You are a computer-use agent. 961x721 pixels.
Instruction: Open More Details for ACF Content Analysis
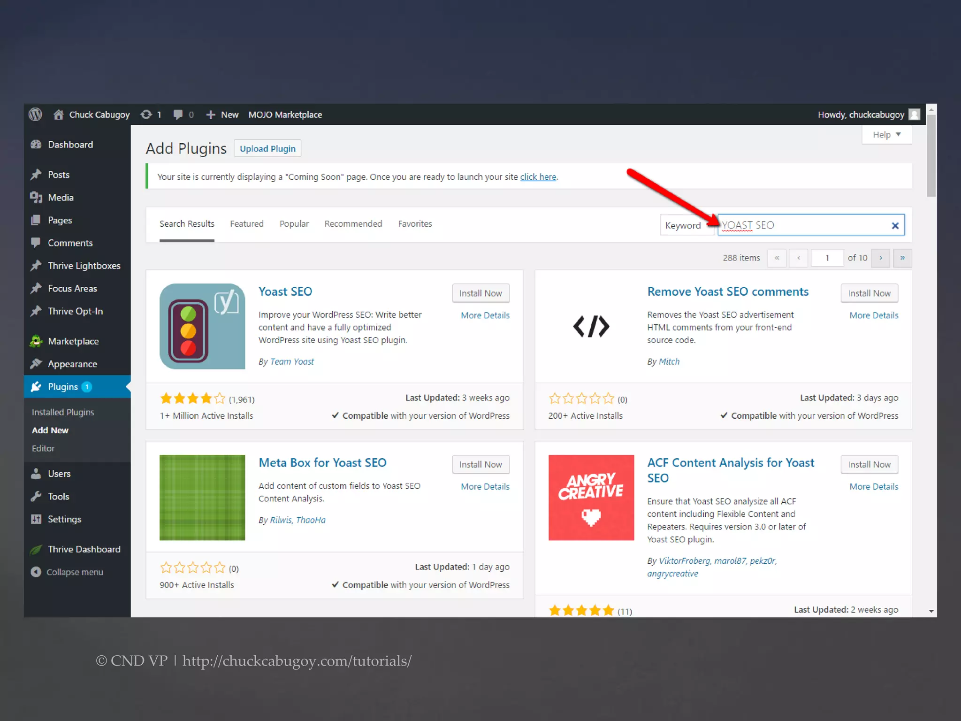pos(874,487)
